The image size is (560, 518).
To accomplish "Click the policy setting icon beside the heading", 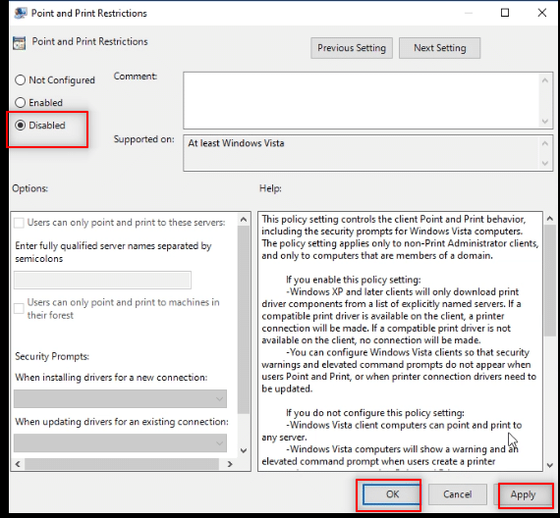I will click(x=19, y=43).
